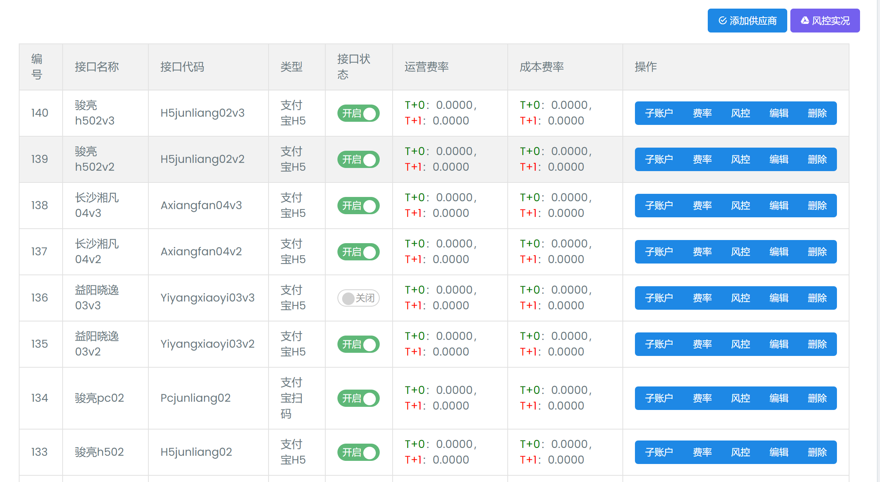This screenshot has width=880, height=482.
Task: Click the 添加供应商 button
Action: click(747, 21)
